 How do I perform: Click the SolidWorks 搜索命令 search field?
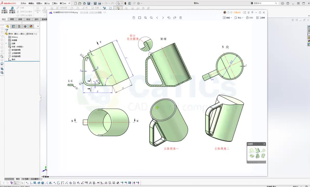pyautogui.click(x=264, y=3)
